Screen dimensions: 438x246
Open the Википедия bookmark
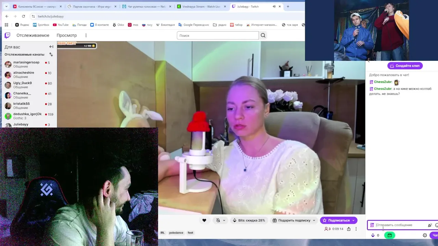click(x=165, y=25)
